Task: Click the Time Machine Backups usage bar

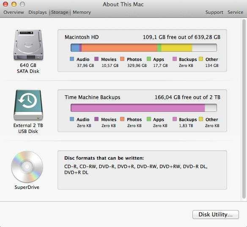Action: (x=144, y=108)
